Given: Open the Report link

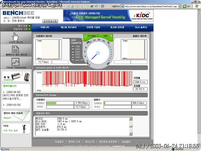Looking at the screenshot, I should [x=7, y=118].
